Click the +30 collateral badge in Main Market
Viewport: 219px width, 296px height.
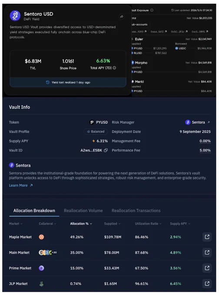click(x=54, y=252)
